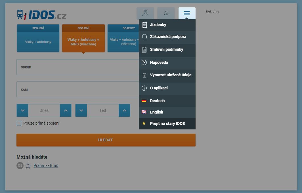Click the trash icon for Vymazat uložené údaje
This screenshot has width=302, height=193.
click(x=144, y=75)
